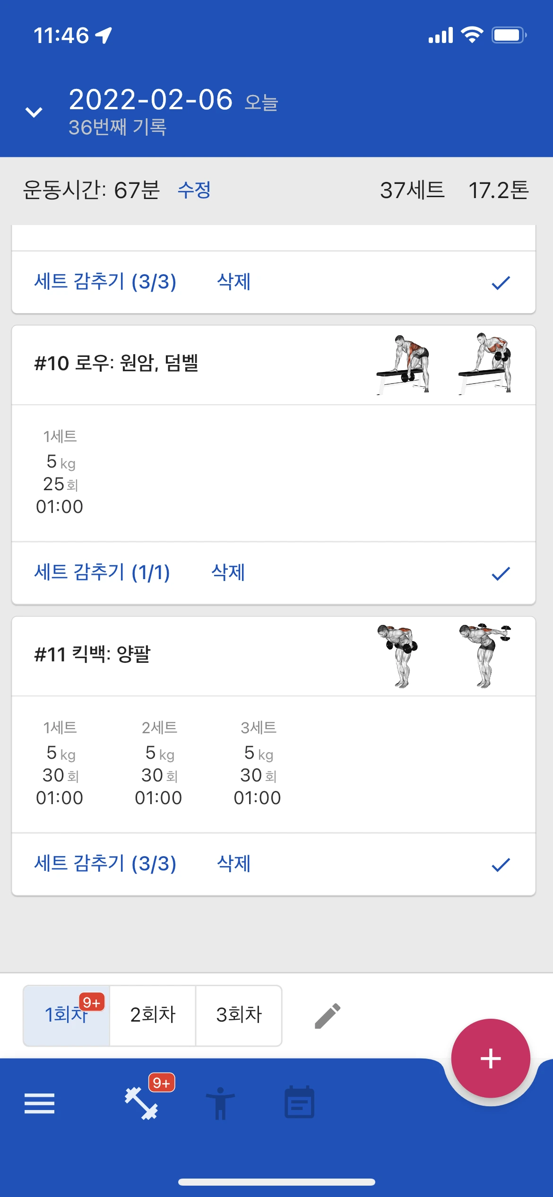Switch to the 3회차 tab
The image size is (553, 1197).
tap(239, 1015)
